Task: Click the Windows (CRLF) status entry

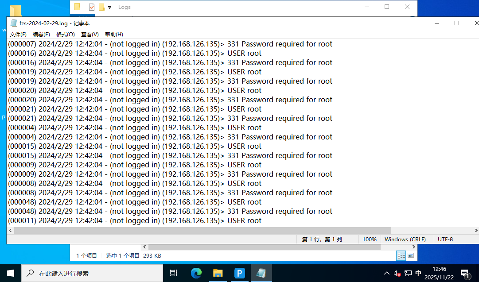Action: (405, 239)
